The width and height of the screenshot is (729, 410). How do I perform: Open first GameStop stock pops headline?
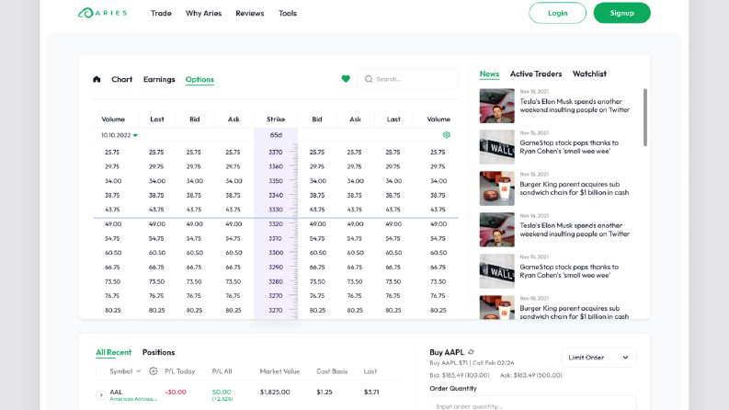pyautogui.click(x=569, y=147)
